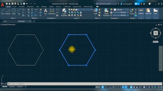Viewport: 163px width, 91px height.
Task: Click the TOP face of ViewCube
Action: (156, 33)
